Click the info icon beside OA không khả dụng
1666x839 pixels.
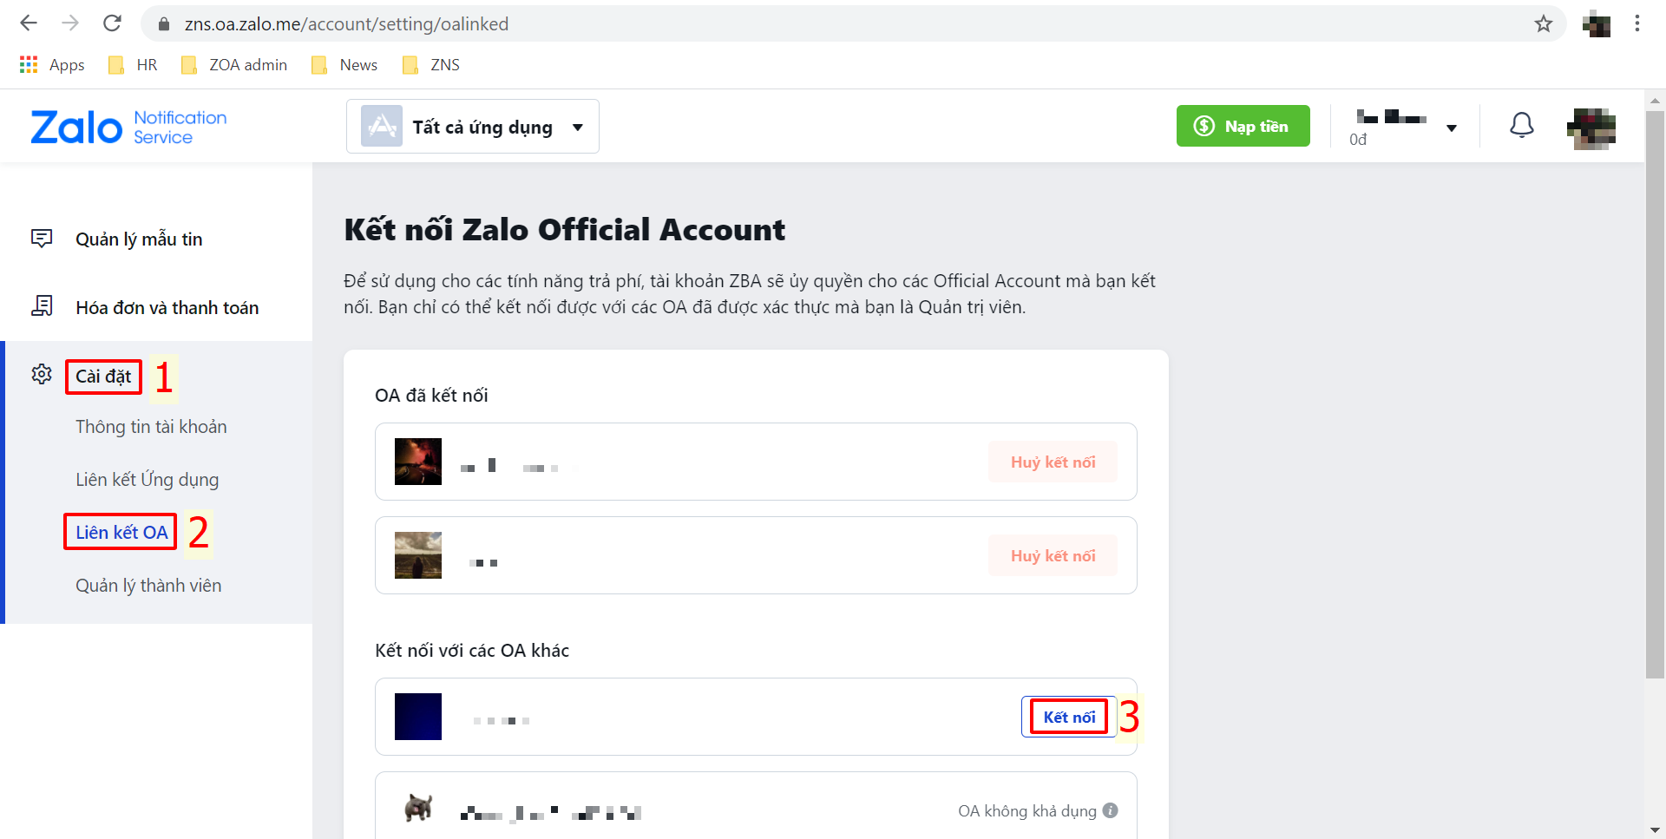1110,810
